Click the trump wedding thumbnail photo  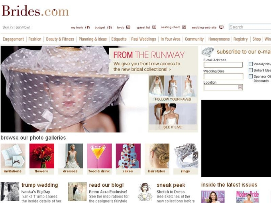point(10,191)
